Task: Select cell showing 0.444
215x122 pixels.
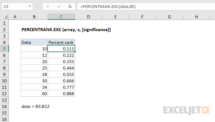Action: (61, 68)
